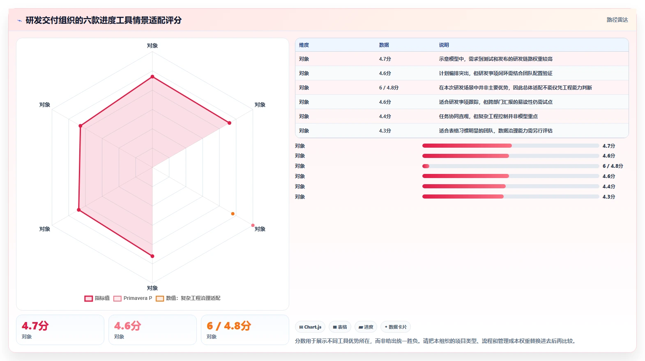This screenshot has height=361, width=645.
Task: Select the description starting 适合研发事项跟踪
Action: point(496,102)
